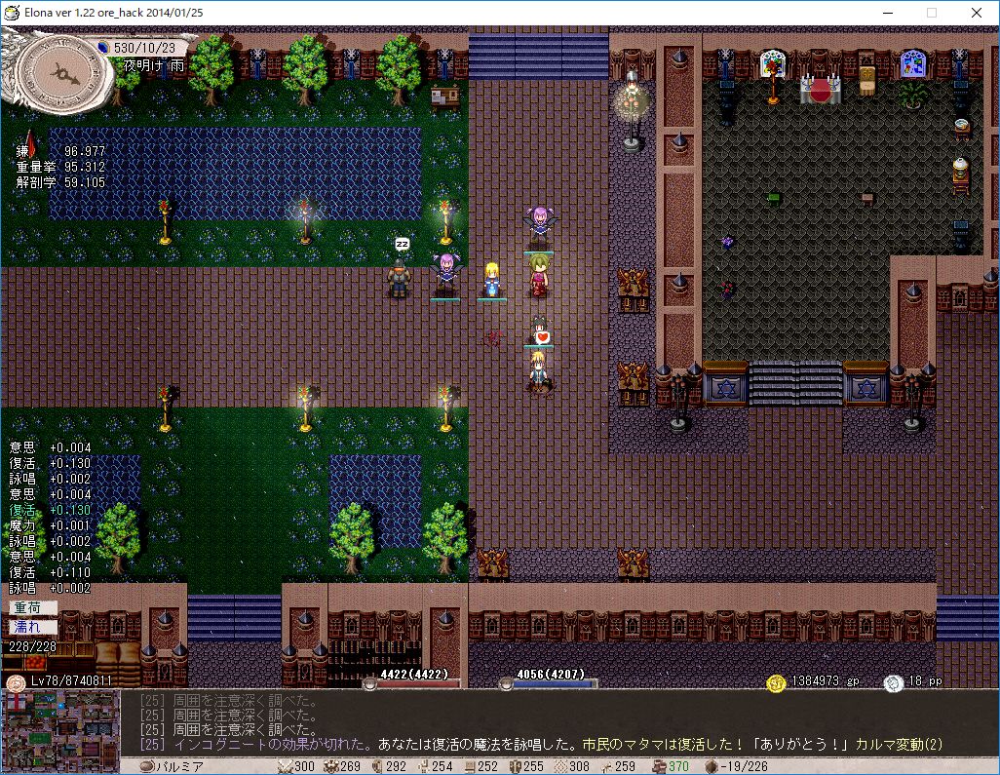Image resolution: width=1000 pixels, height=775 pixels.
Task: Click the location icon beside パルミア
Action: coord(146,766)
